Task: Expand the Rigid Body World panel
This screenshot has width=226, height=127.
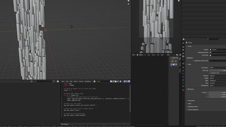Action: [192, 107]
